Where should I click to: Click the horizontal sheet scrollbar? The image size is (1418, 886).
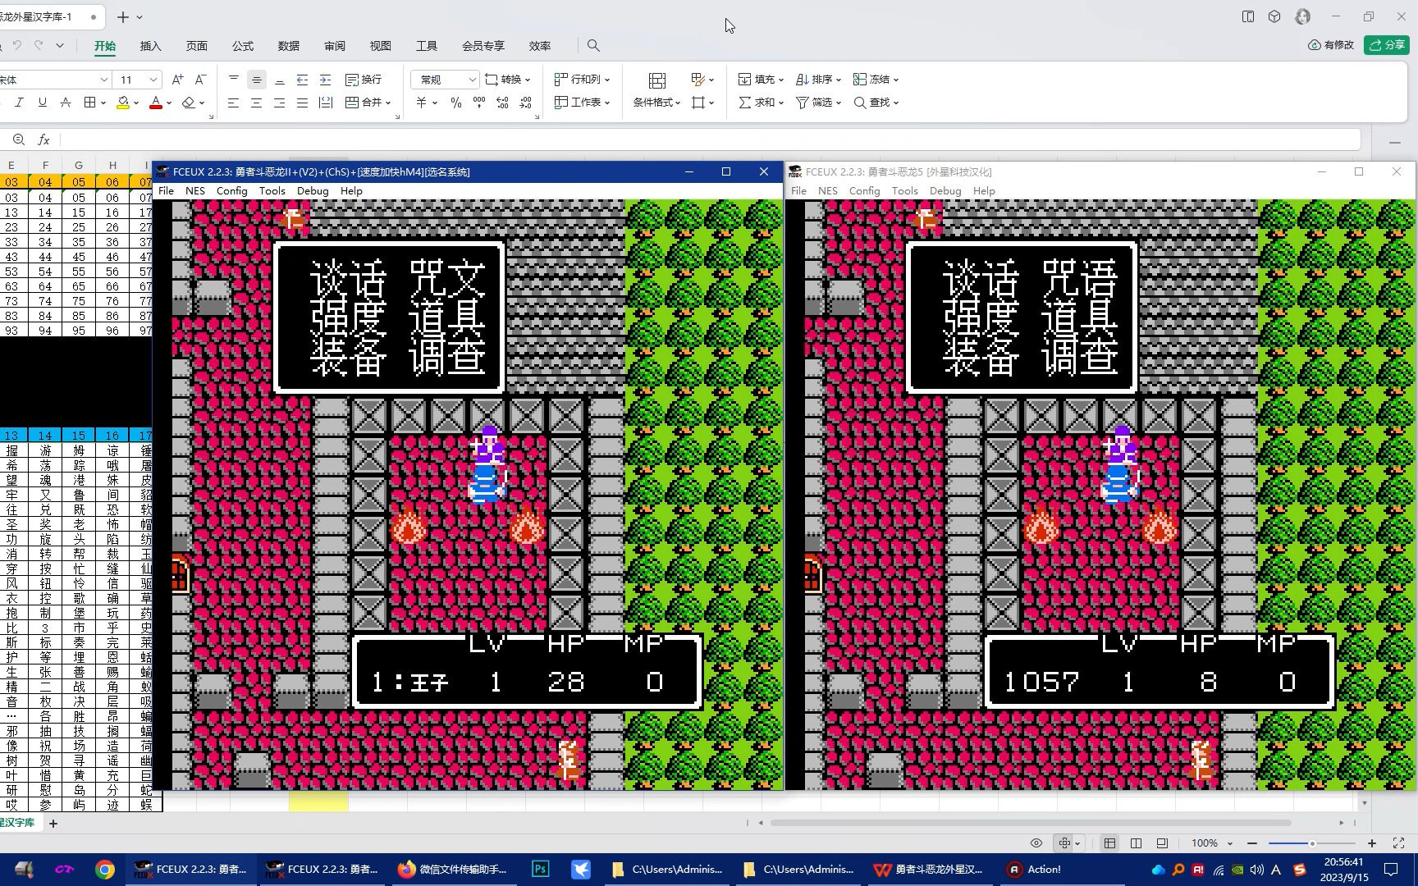1030,823
